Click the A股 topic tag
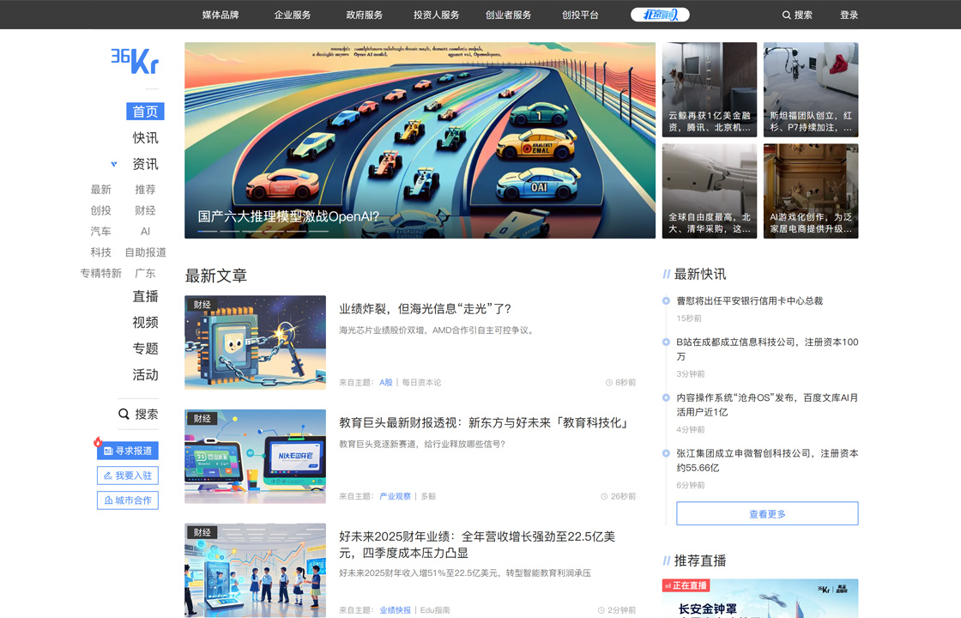This screenshot has width=961, height=618. (385, 383)
